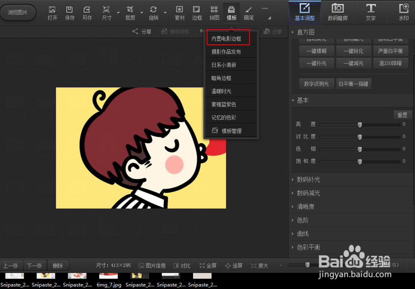Click 适屏 (Fit Screen) icon

click(x=234, y=265)
